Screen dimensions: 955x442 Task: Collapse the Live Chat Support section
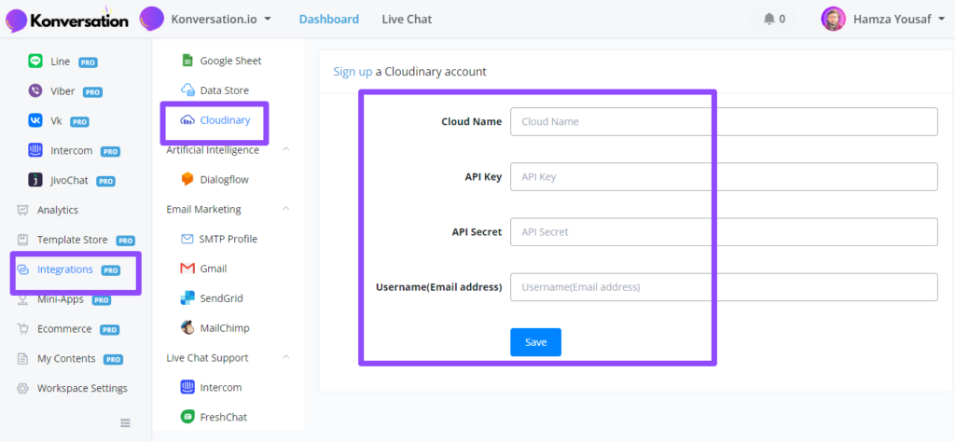[286, 357]
